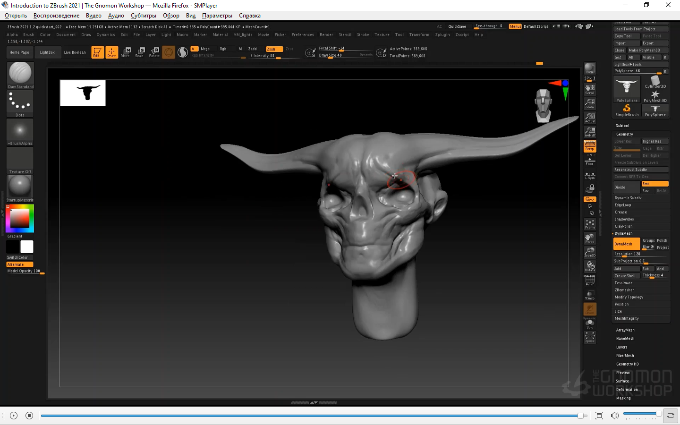Click the Move transform icon

pyautogui.click(x=126, y=52)
